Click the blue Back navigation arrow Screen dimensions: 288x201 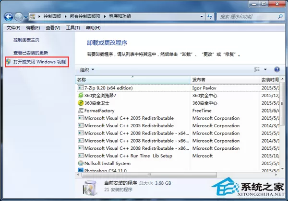click(9, 17)
